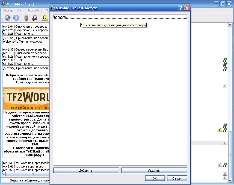Click the text "Welcome to Murmur."
Image resolution: width=234 pixels, height=185 pixels.
[16, 42]
